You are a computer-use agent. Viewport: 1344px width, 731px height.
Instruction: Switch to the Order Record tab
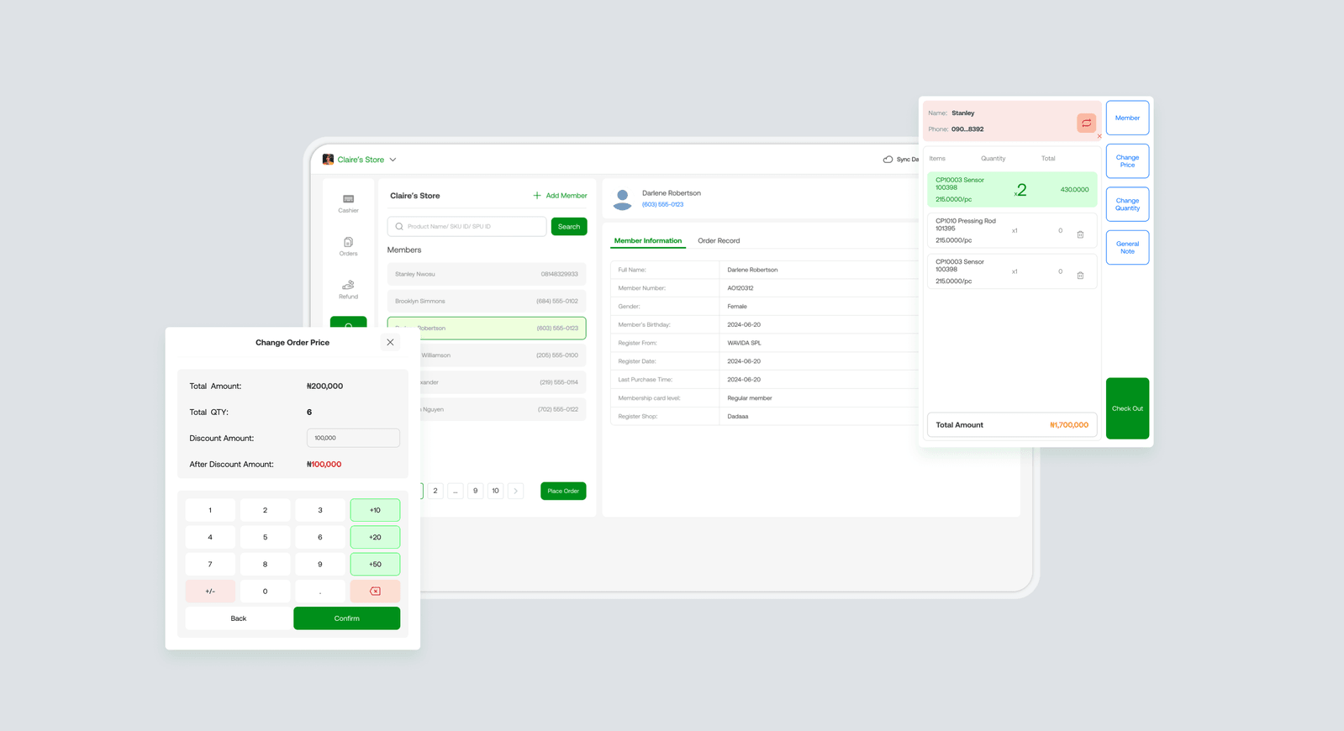click(719, 241)
